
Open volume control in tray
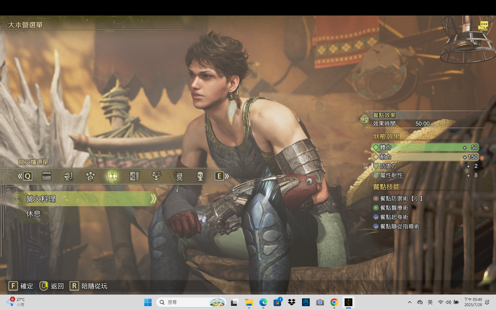(x=448, y=302)
